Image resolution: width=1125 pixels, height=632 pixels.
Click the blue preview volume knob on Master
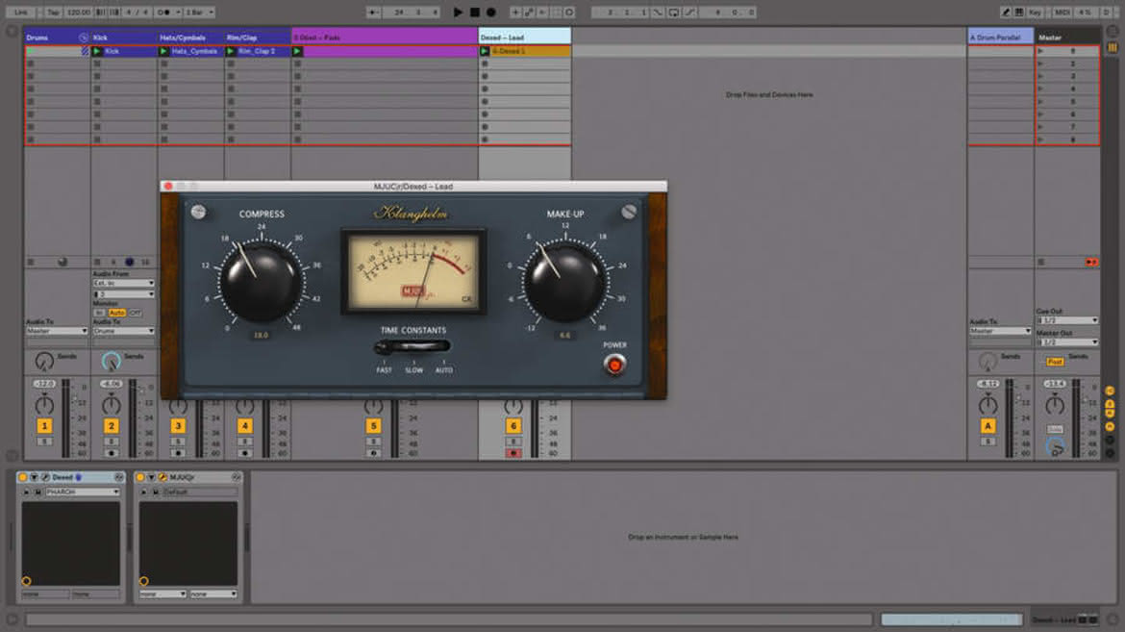pyautogui.click(x=1055, y=447)
